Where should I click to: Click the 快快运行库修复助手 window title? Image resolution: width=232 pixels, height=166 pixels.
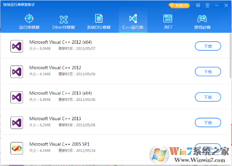(19, 5)
